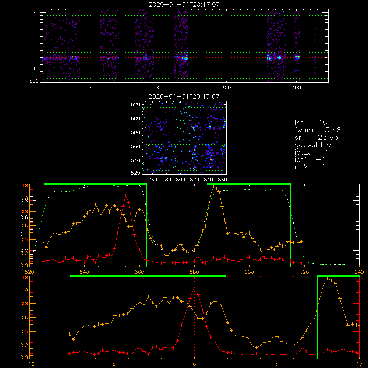368x368 pixels.
Task: Click x-axis label 300 of top panel
Action: [x=226, y=88]
